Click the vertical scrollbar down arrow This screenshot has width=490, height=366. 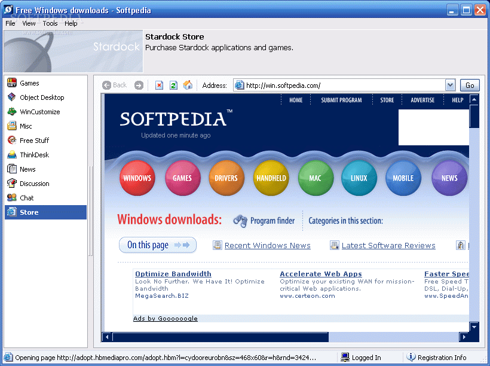[474, 327]
